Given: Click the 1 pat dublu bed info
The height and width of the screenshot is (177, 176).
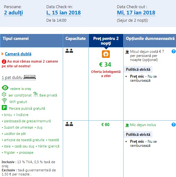Looking at the screenshot, I should coord(19,78).
